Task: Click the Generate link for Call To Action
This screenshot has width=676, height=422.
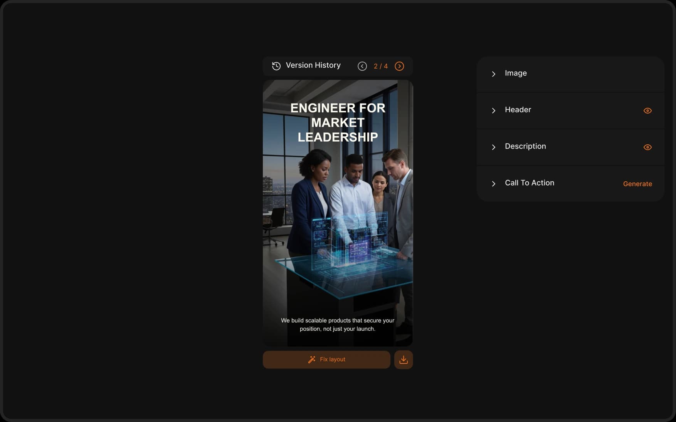Action: (637, 184)
